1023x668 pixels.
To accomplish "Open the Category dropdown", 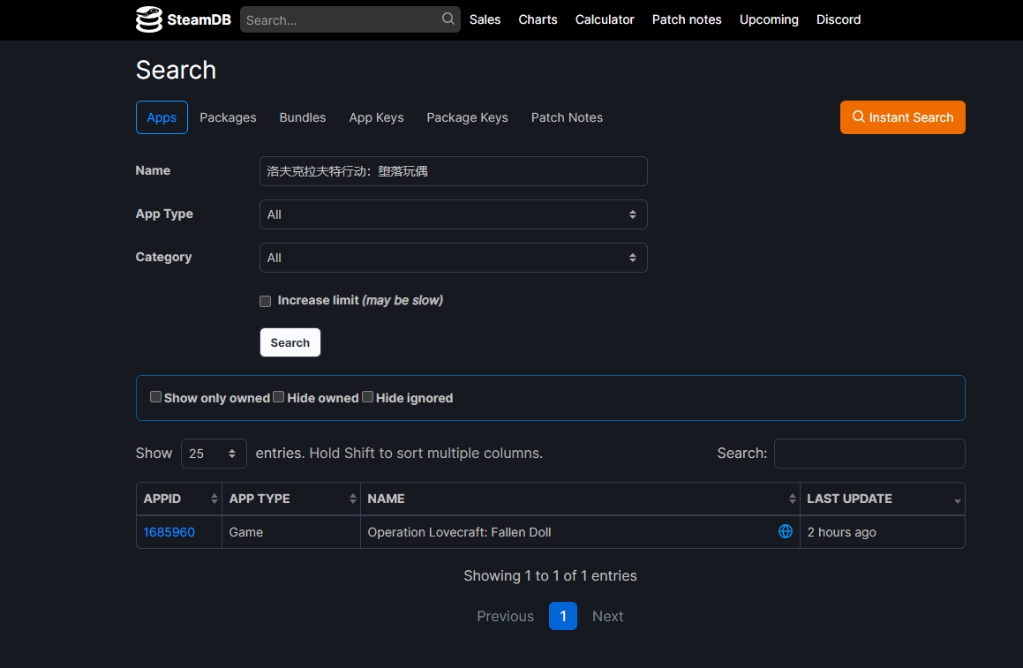I will (454, 258).
